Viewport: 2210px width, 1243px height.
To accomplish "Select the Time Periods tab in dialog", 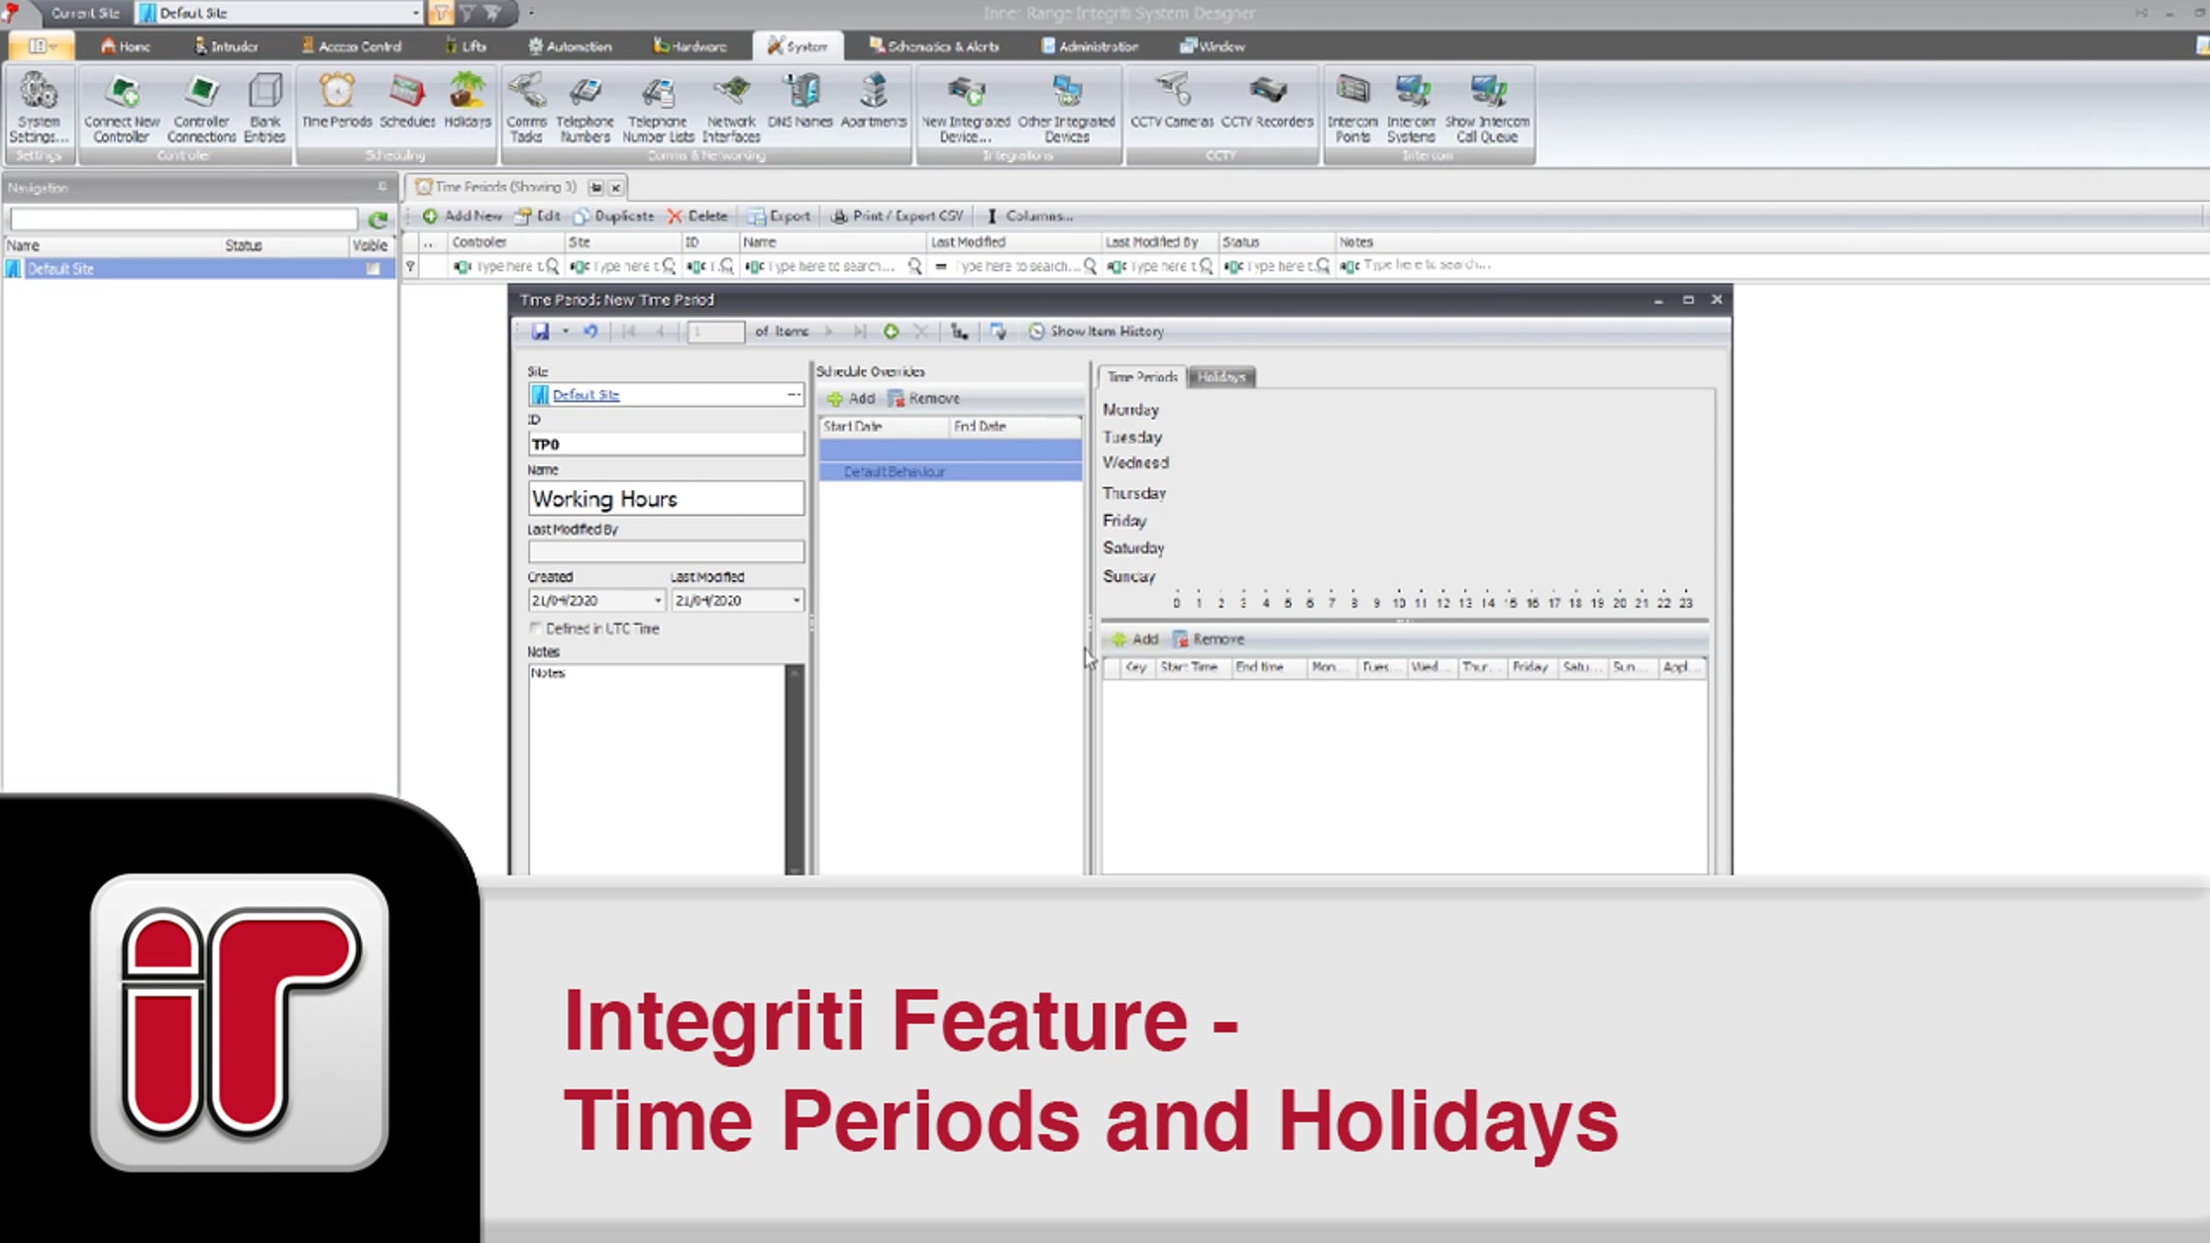I will 1142,377.
